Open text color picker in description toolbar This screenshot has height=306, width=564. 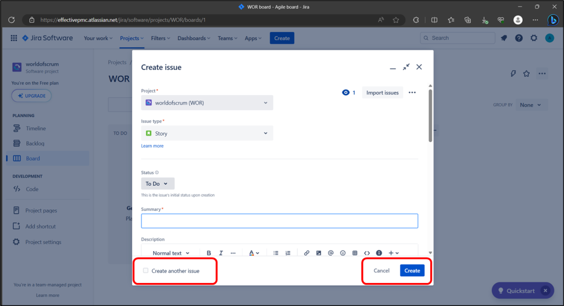[x=254, y=253]
